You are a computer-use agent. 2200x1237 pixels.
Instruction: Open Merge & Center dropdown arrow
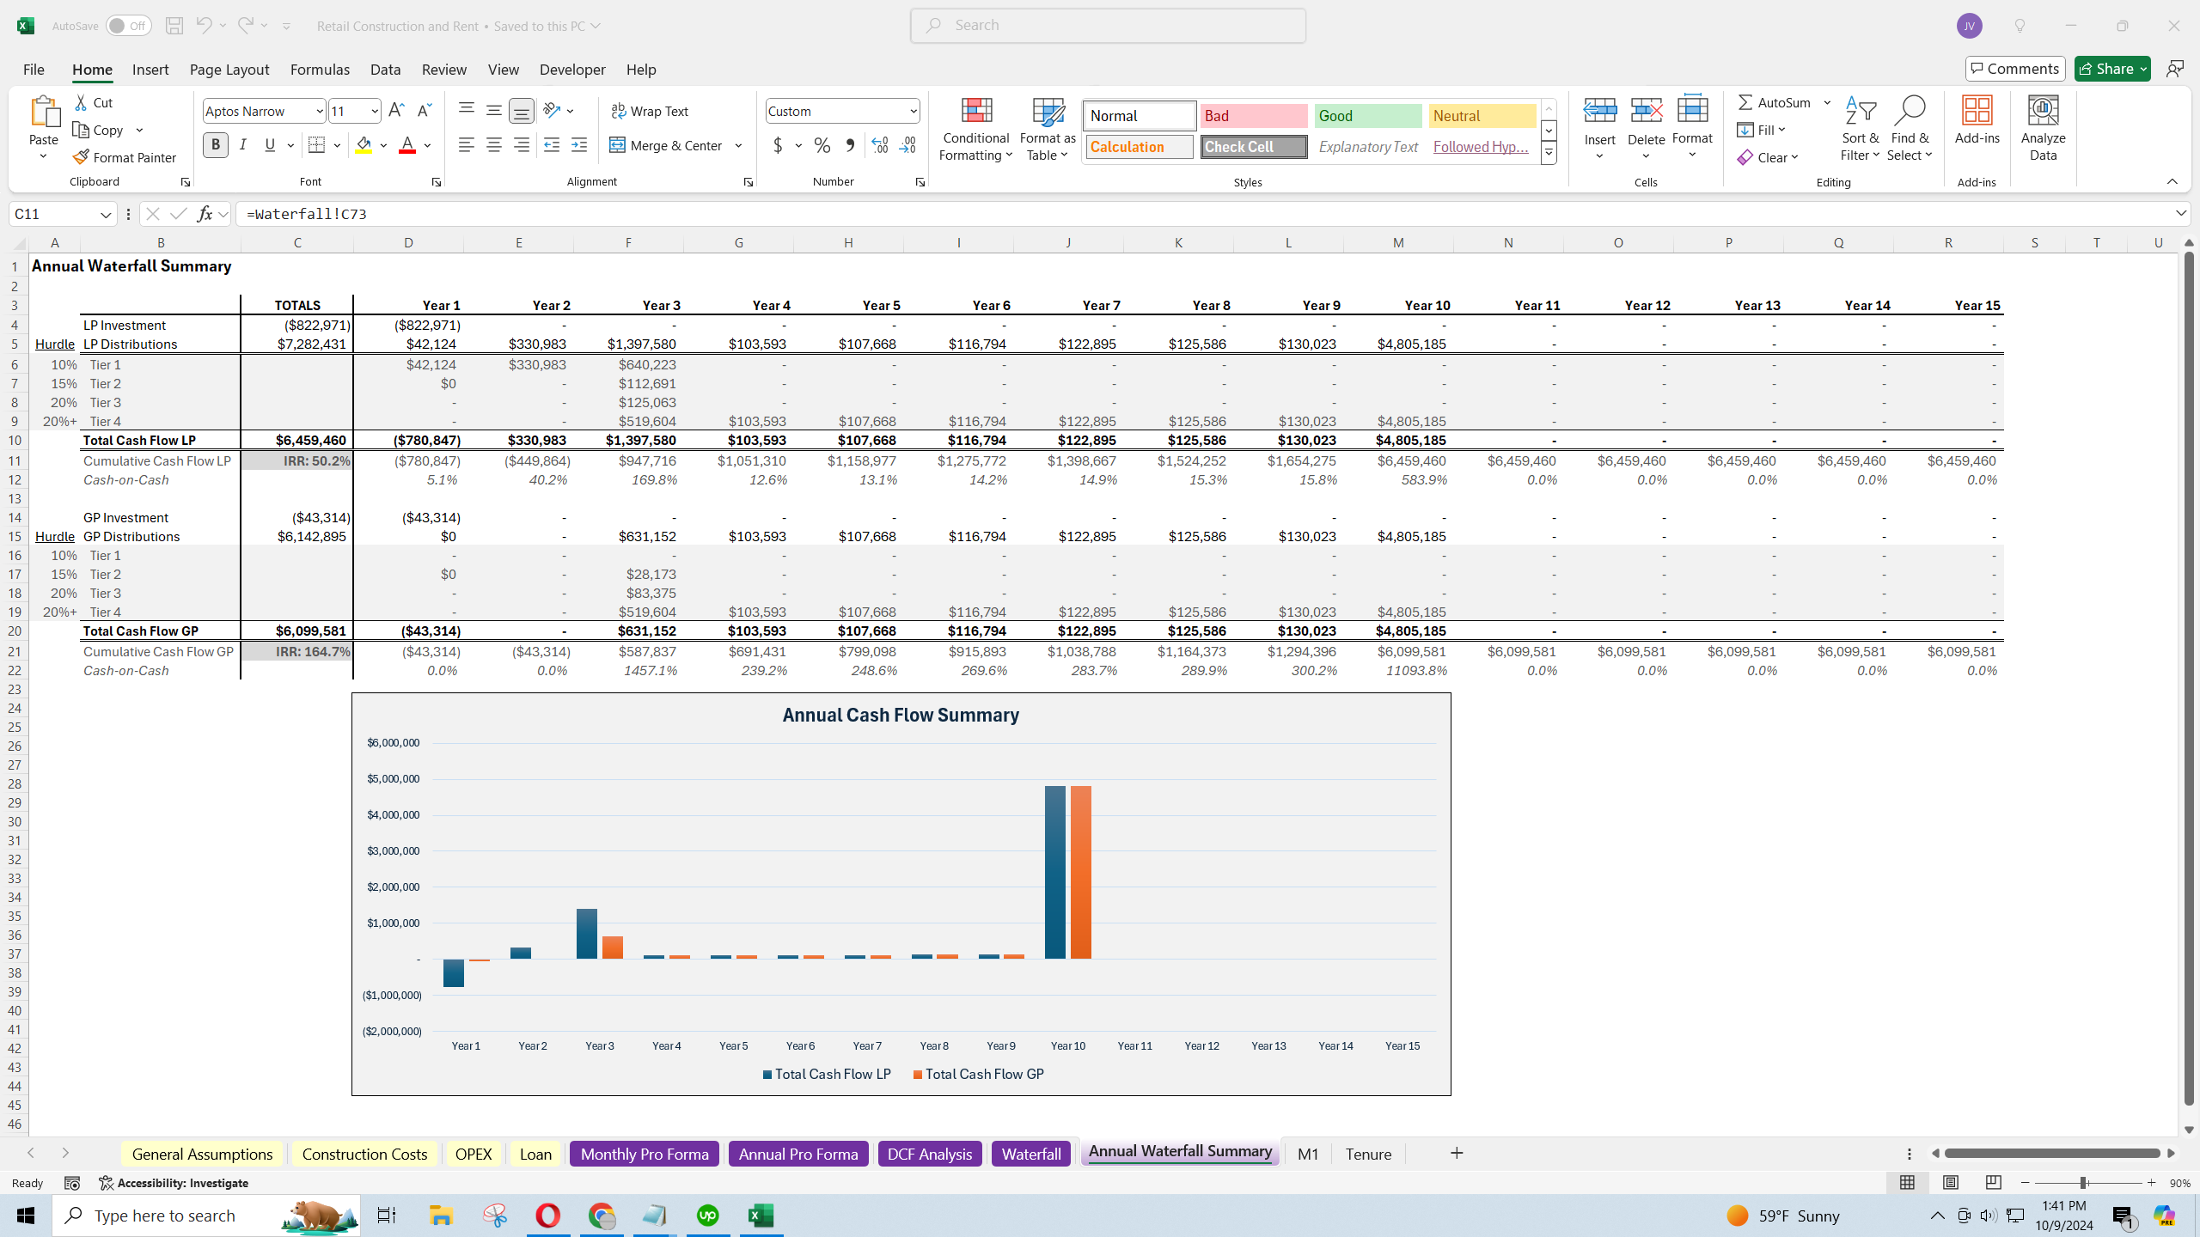[x=738, y=145]
